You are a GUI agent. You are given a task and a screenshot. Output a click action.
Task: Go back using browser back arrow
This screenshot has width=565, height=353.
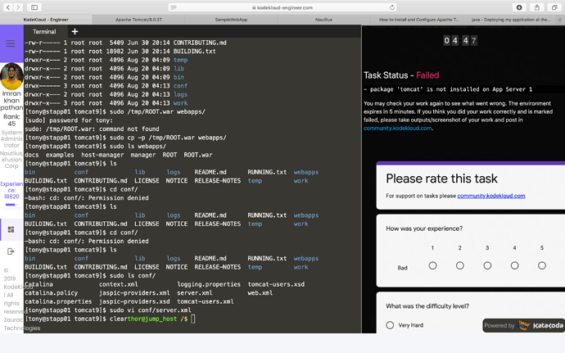[7, 7]
